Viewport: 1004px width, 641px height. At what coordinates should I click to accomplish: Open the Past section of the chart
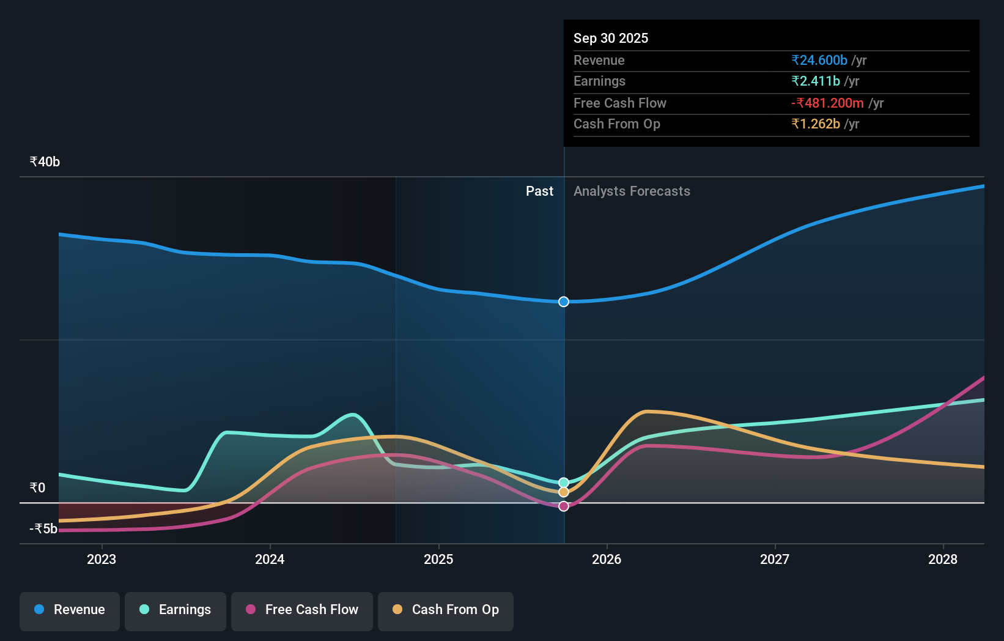click(x=539, y=191)
